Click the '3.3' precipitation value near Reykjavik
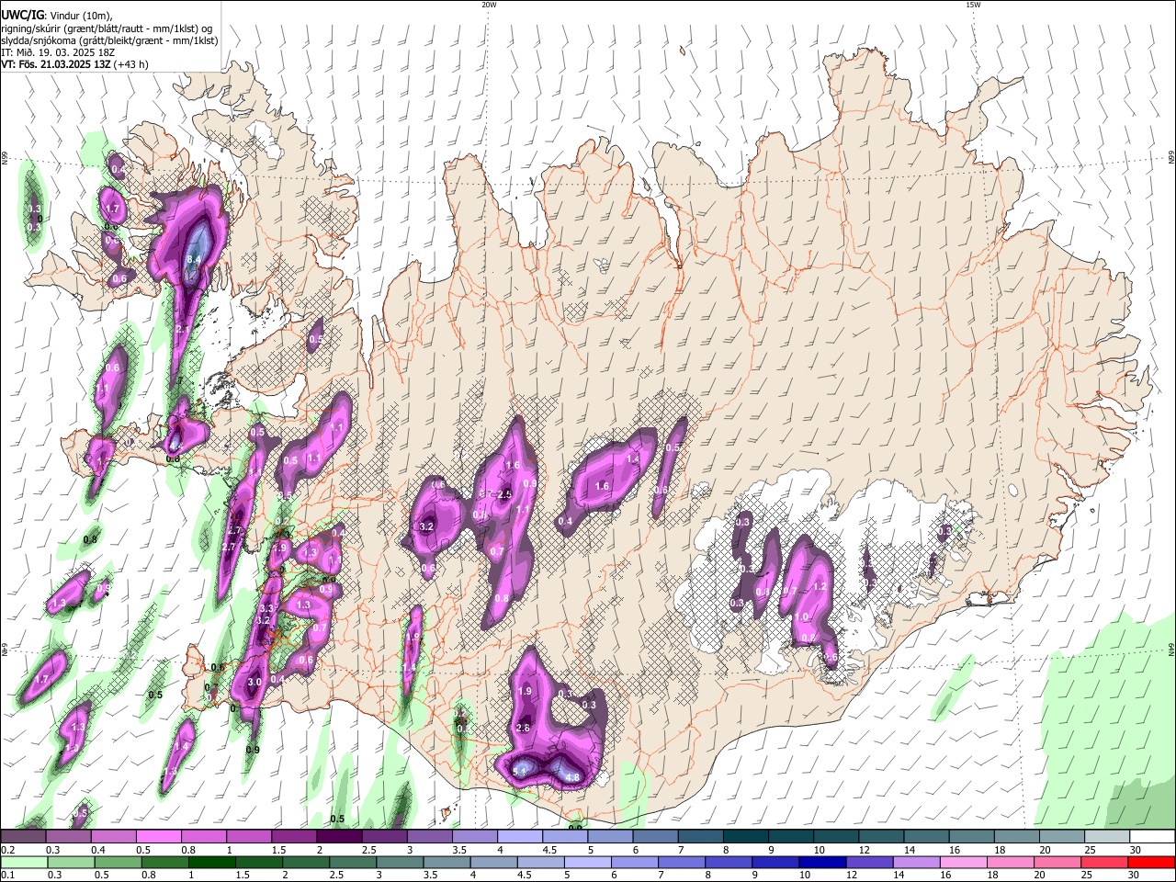The height and width of the screenshot is (882, 1176). click(267, 608)
